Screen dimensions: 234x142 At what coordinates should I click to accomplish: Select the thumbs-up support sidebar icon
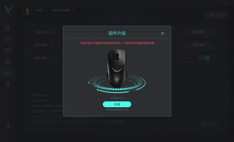pos(8,73)
